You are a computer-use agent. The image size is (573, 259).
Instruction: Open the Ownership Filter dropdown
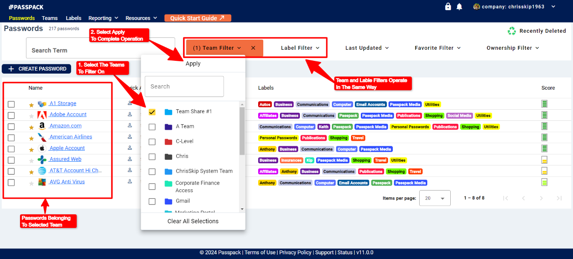click(513, 48)
